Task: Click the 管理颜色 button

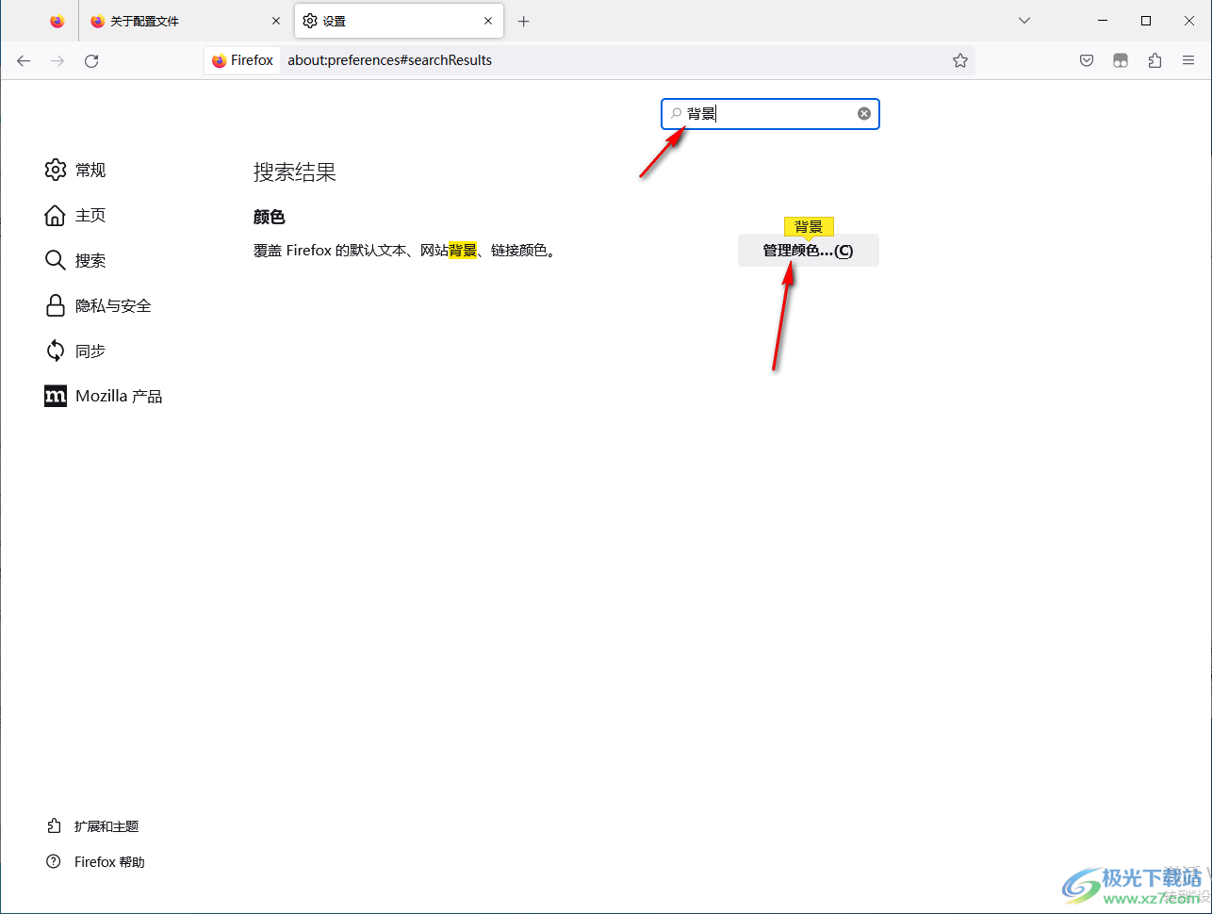Action: tap(809, 251)
